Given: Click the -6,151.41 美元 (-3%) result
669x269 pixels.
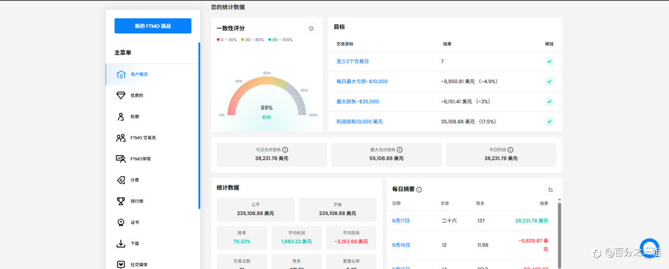Looking at the screenshot, I should click(466, 101).
